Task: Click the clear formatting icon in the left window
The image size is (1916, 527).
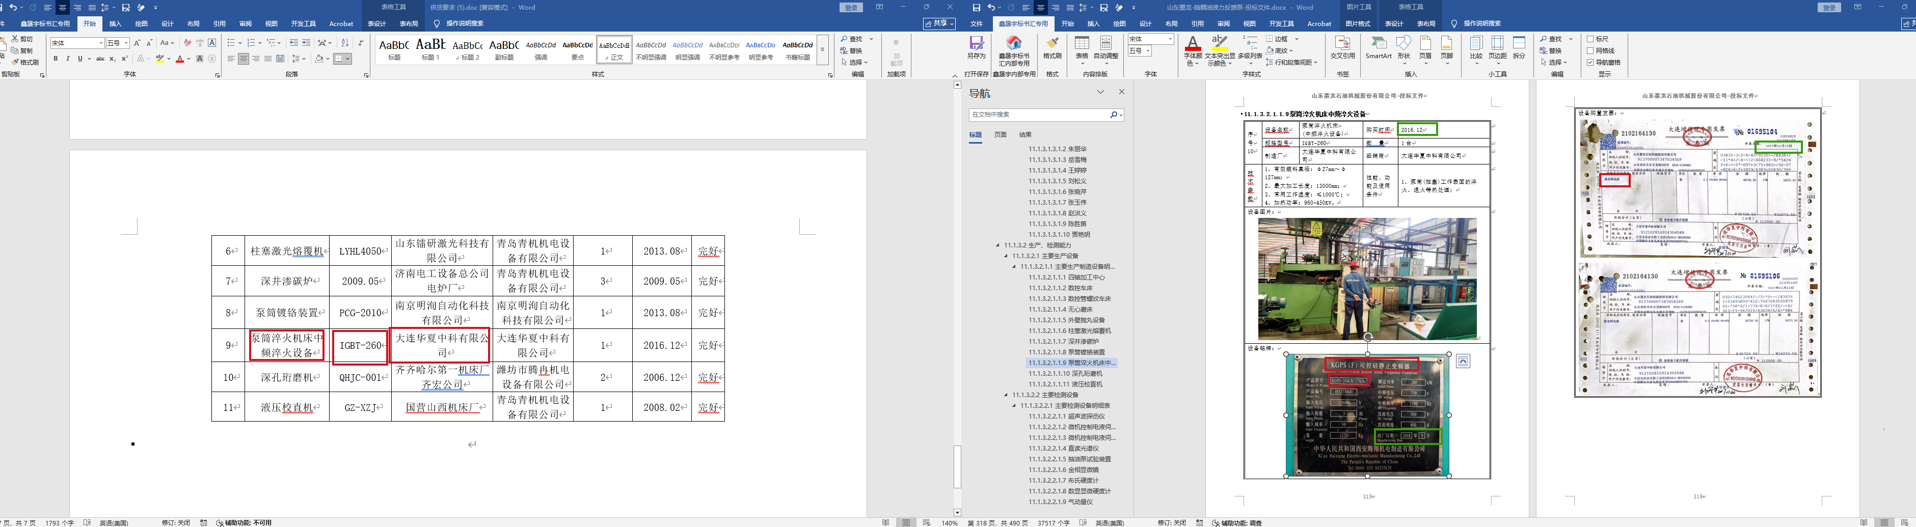Action: click(187, 43)
